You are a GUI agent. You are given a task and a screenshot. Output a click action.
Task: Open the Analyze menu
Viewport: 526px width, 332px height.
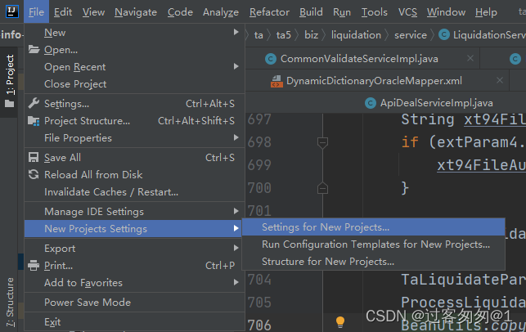pyautogui.click(x=221, y=12)
